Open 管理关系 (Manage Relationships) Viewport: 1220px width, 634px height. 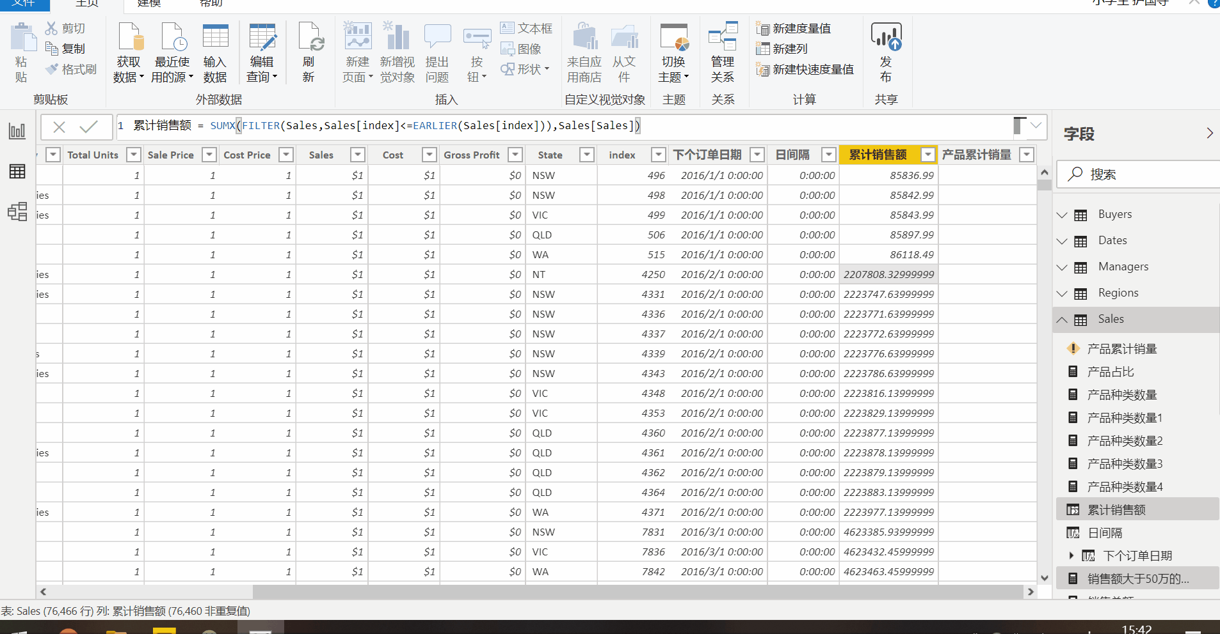pos(722,51)
